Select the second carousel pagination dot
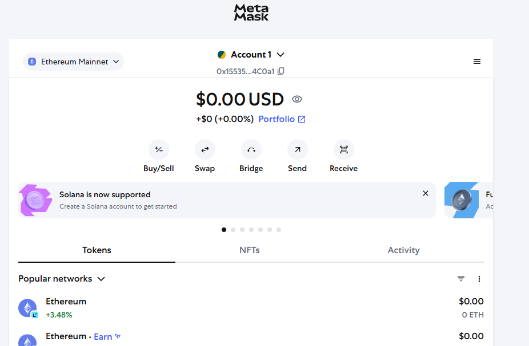The width and height of the screenshot is (529, 346). [233, 230]
